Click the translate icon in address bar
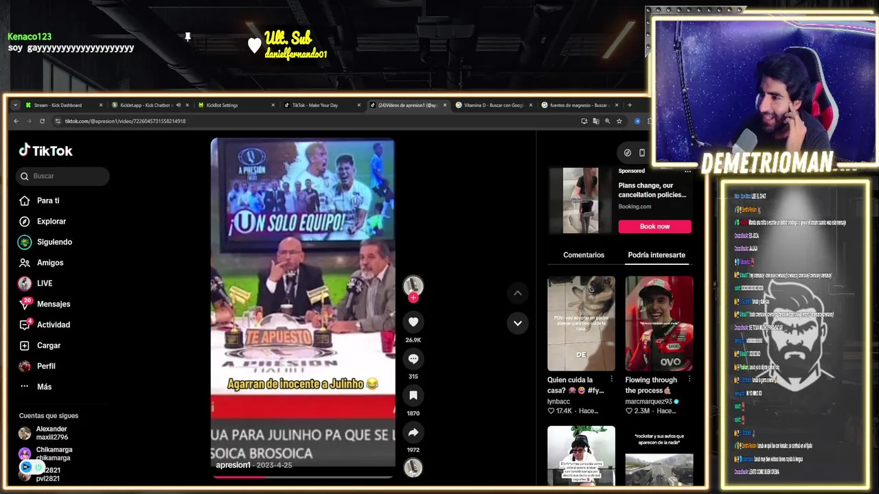Viewport: 879px width, 494px height. (x=595, y=121)
